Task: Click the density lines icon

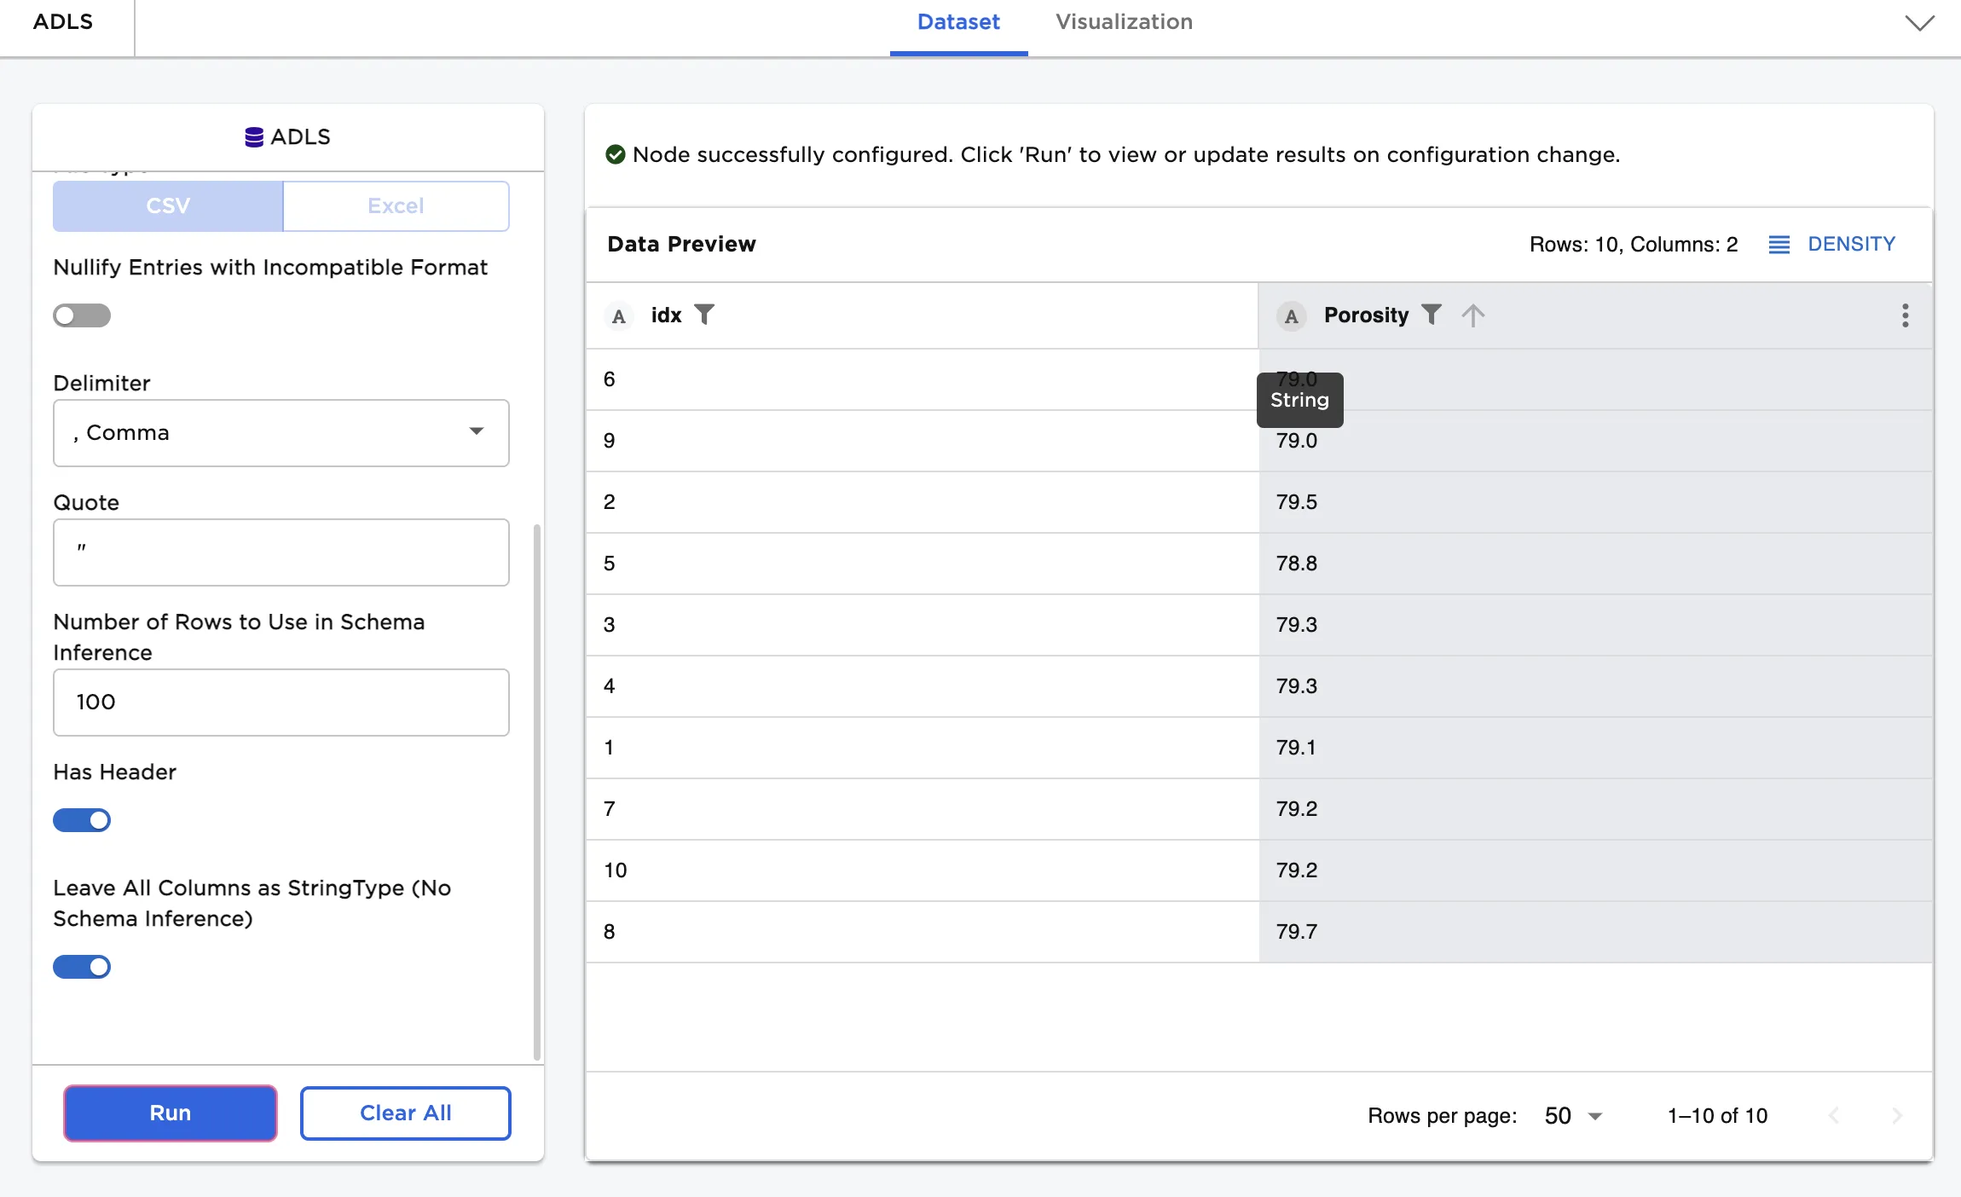Action: pyautogui.click(x=1779, y=245)
